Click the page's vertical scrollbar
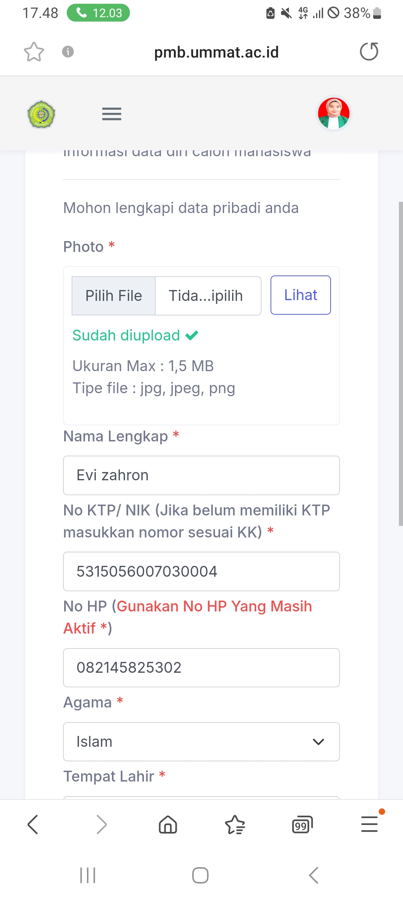Viewport: 403px width, 900px height. (400, 363)
